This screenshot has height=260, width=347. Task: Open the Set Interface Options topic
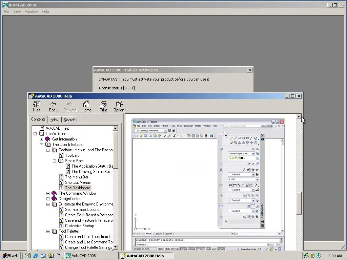[x=82, y=210]
